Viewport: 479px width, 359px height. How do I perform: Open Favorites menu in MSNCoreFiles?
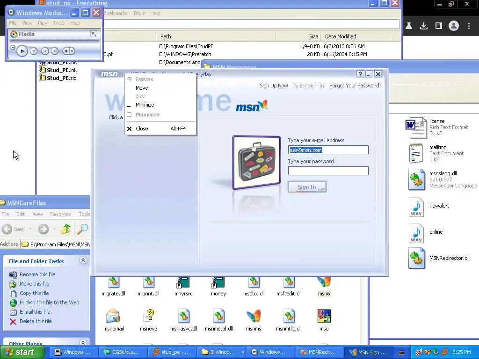[x=60, y=214]
